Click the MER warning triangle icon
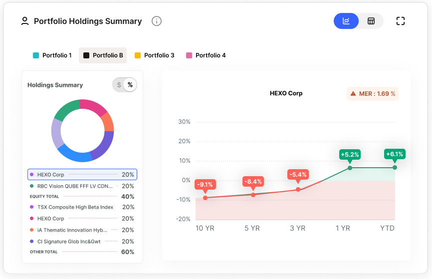Image resolution: width=432 pixels, height=279 pixels. point(353,94)
